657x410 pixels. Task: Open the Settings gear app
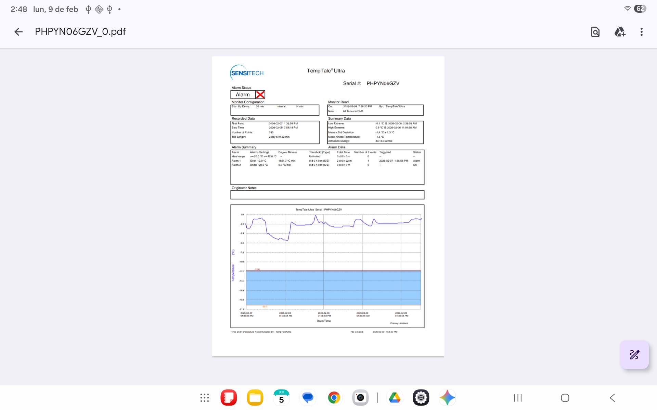coord(421,398)
